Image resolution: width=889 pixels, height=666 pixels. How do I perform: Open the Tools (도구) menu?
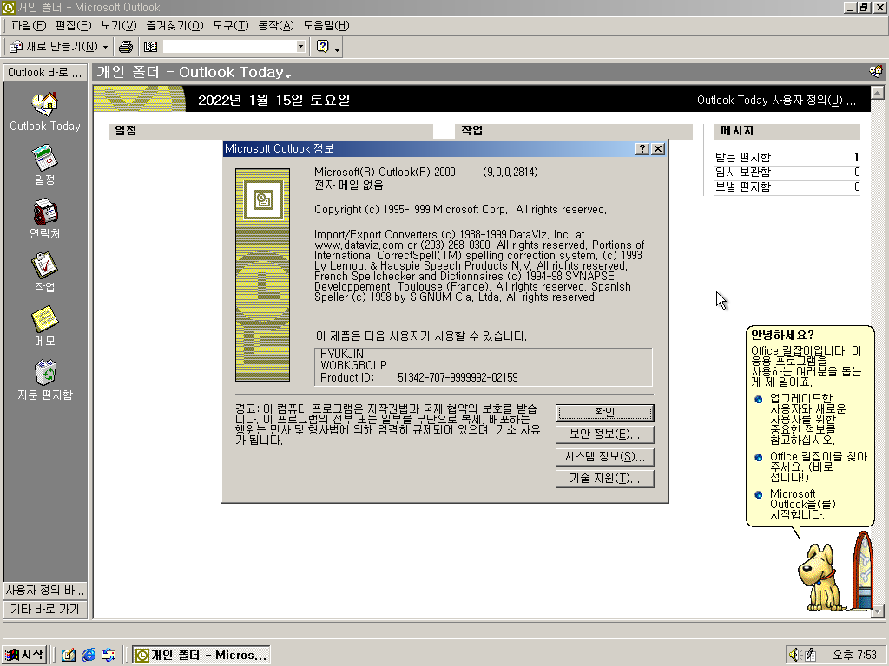tap(231, 25)
